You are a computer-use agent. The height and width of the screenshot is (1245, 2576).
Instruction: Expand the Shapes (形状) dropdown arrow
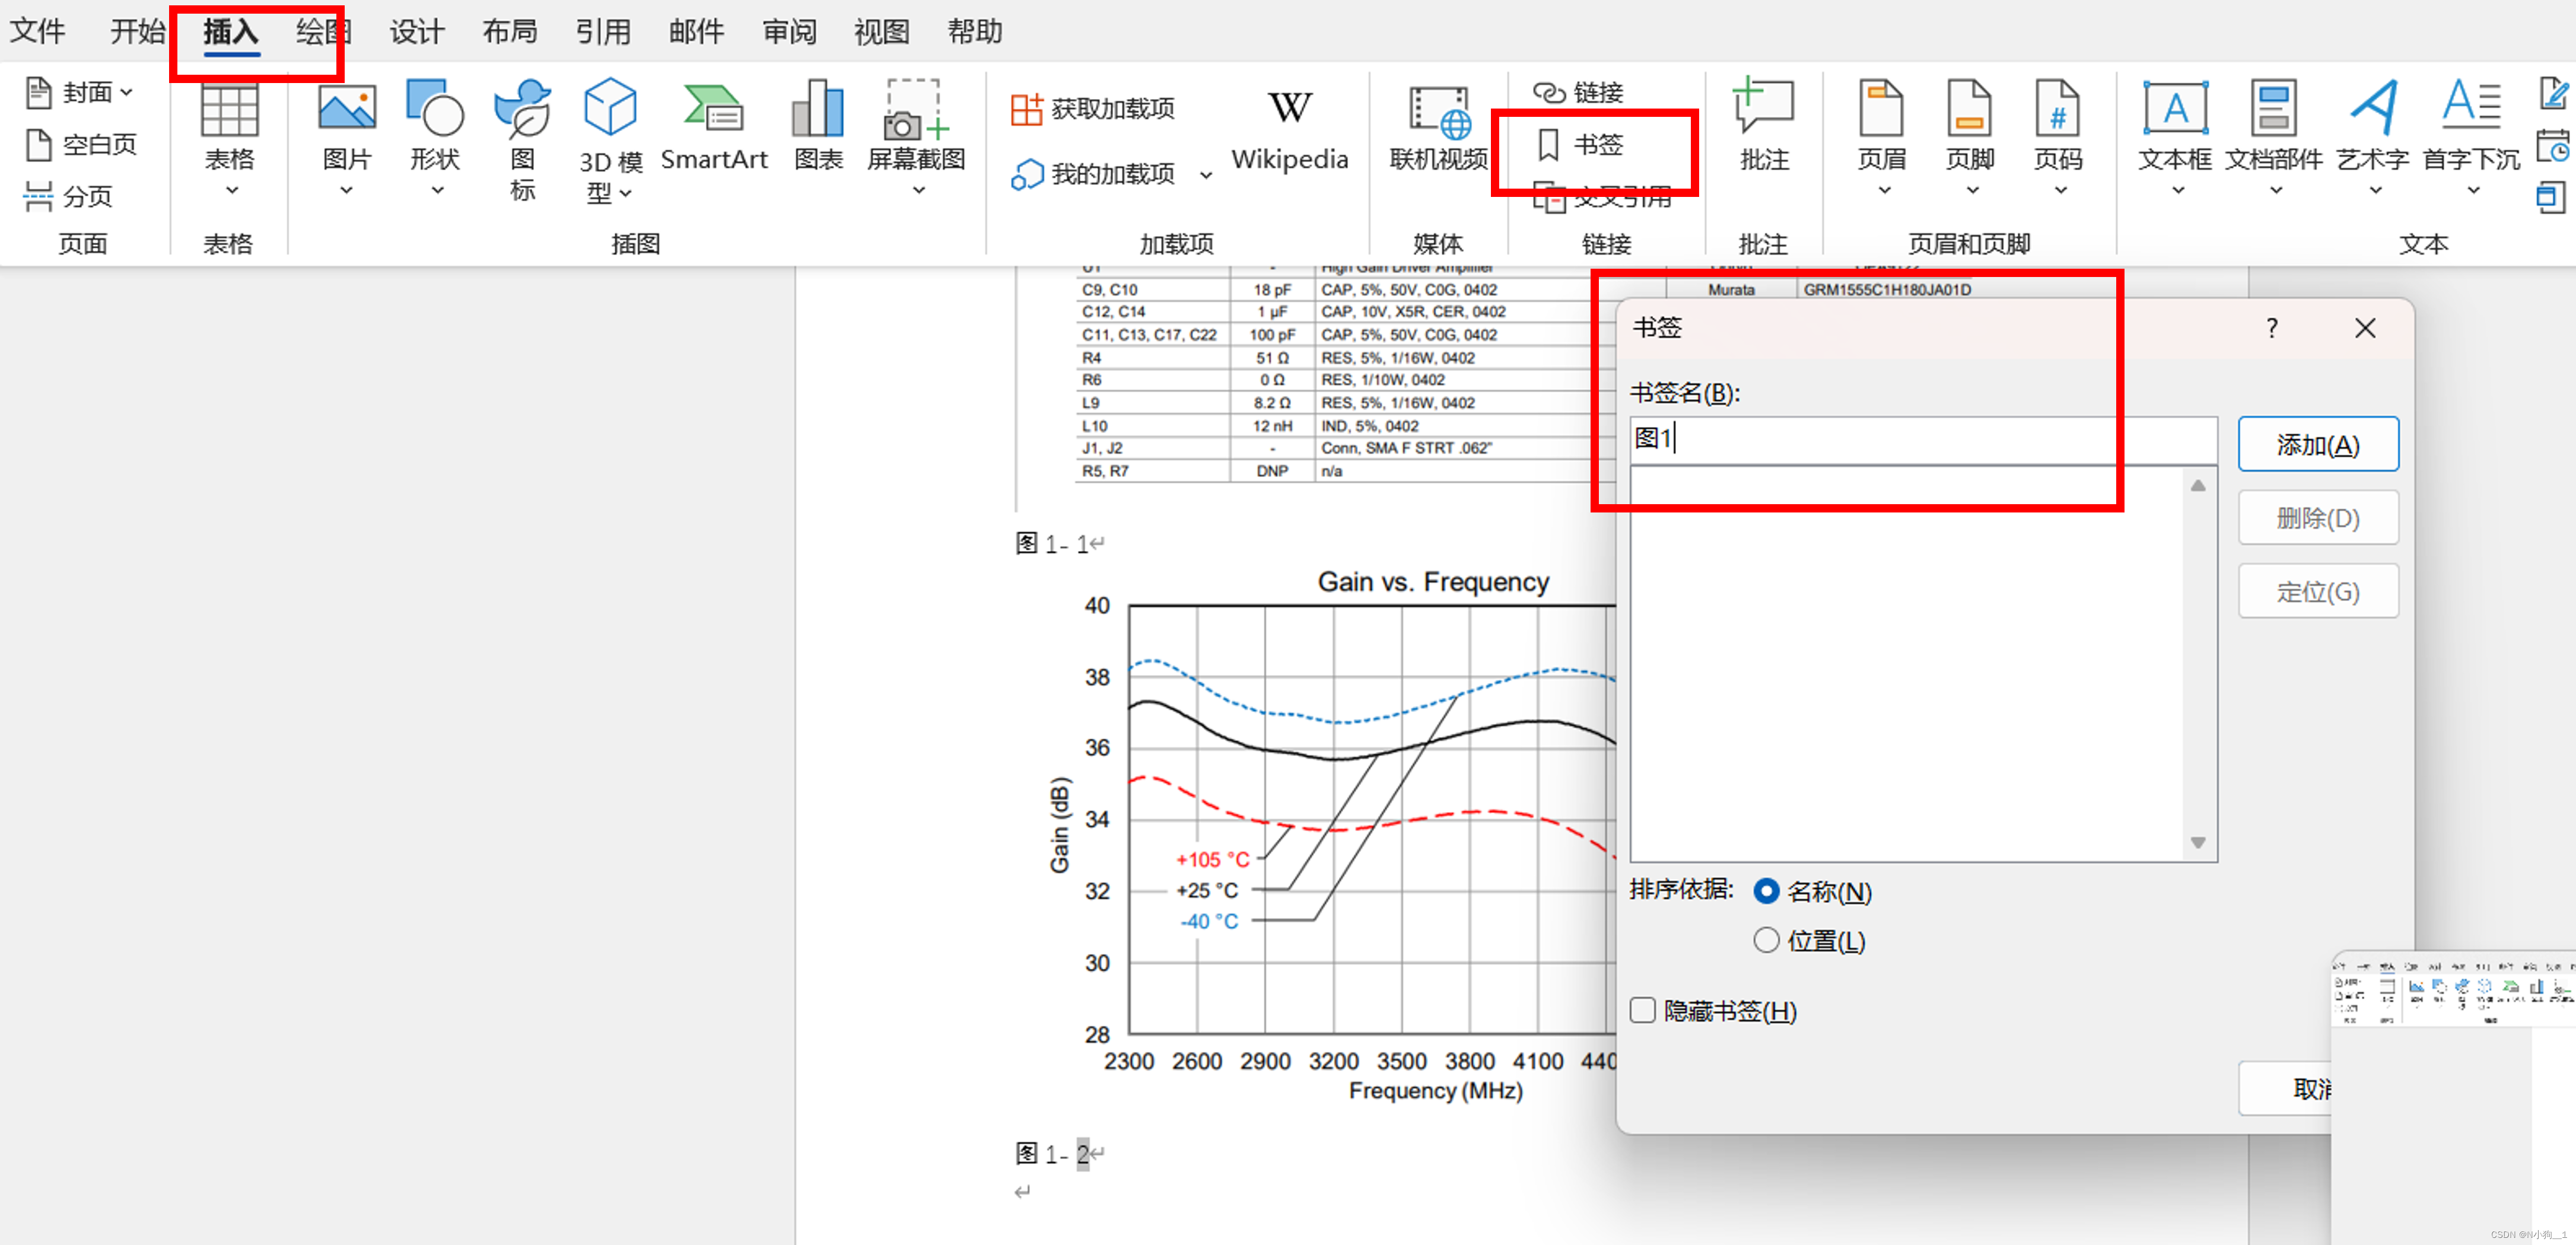[437, 190]
